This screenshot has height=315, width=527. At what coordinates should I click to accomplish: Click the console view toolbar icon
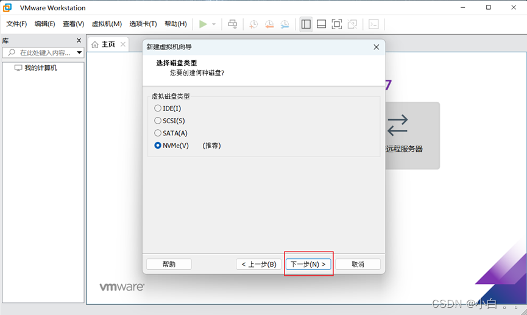click(x=373, y=24)
